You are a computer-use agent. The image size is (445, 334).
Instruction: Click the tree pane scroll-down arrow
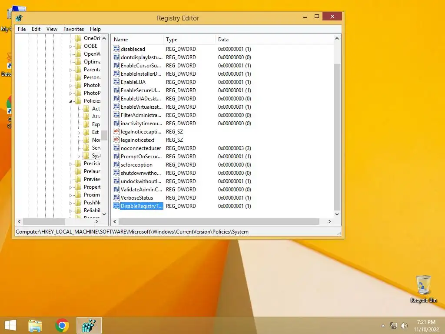click(104, 214)
